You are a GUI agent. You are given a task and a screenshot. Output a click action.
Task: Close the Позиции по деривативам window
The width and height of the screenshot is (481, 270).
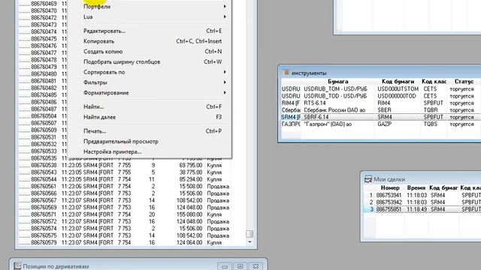coord(256,266)
